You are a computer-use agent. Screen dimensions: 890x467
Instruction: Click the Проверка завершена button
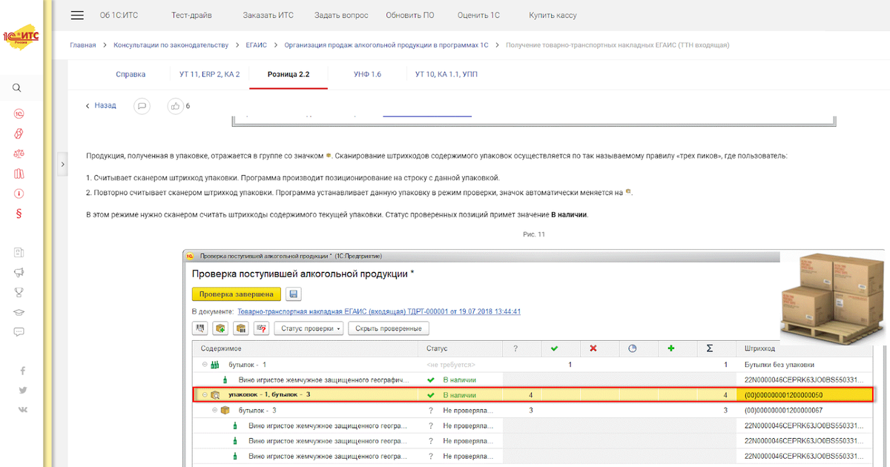pyautogui.click(x=237, y=294)
